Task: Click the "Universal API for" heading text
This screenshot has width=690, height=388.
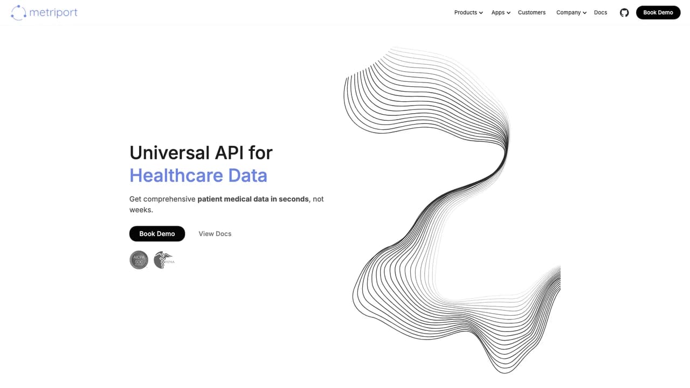Action: click(201, 153)
